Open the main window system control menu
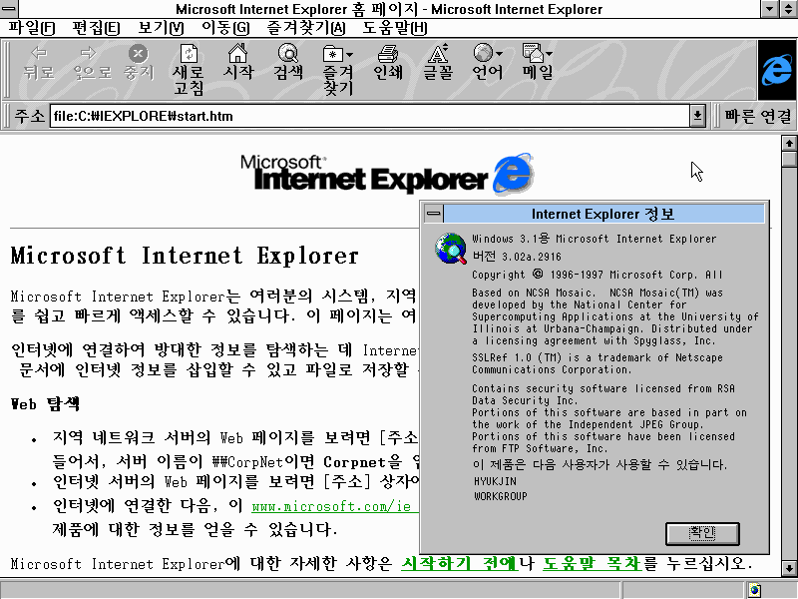This screenshot has width=798, height=599. (9, 9)
